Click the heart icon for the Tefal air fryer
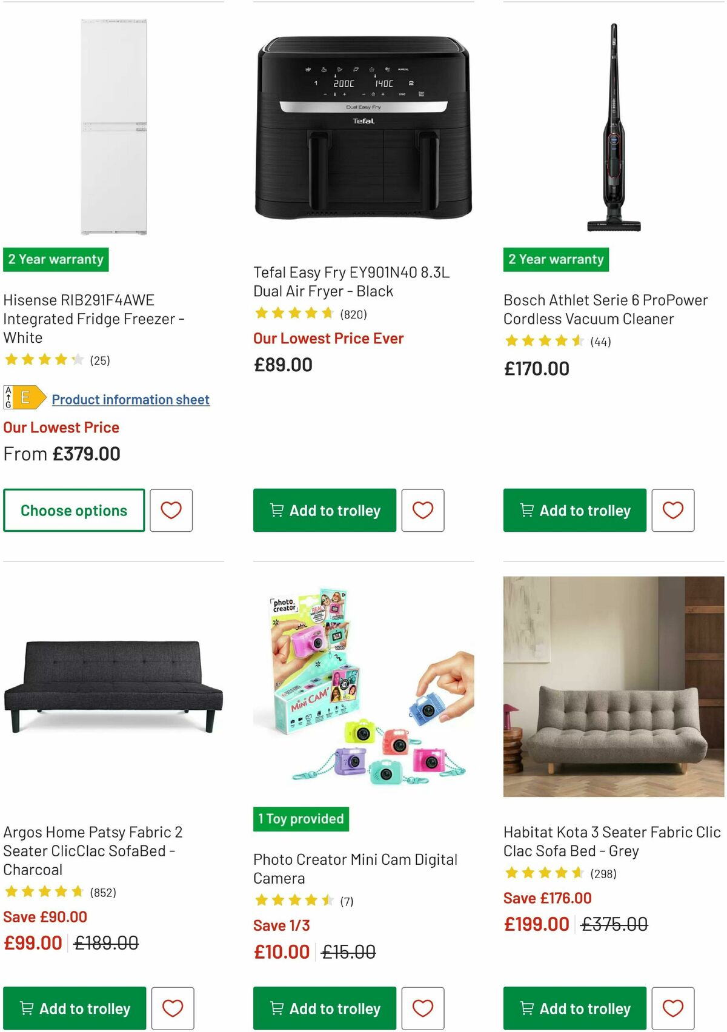 (423, 511)
